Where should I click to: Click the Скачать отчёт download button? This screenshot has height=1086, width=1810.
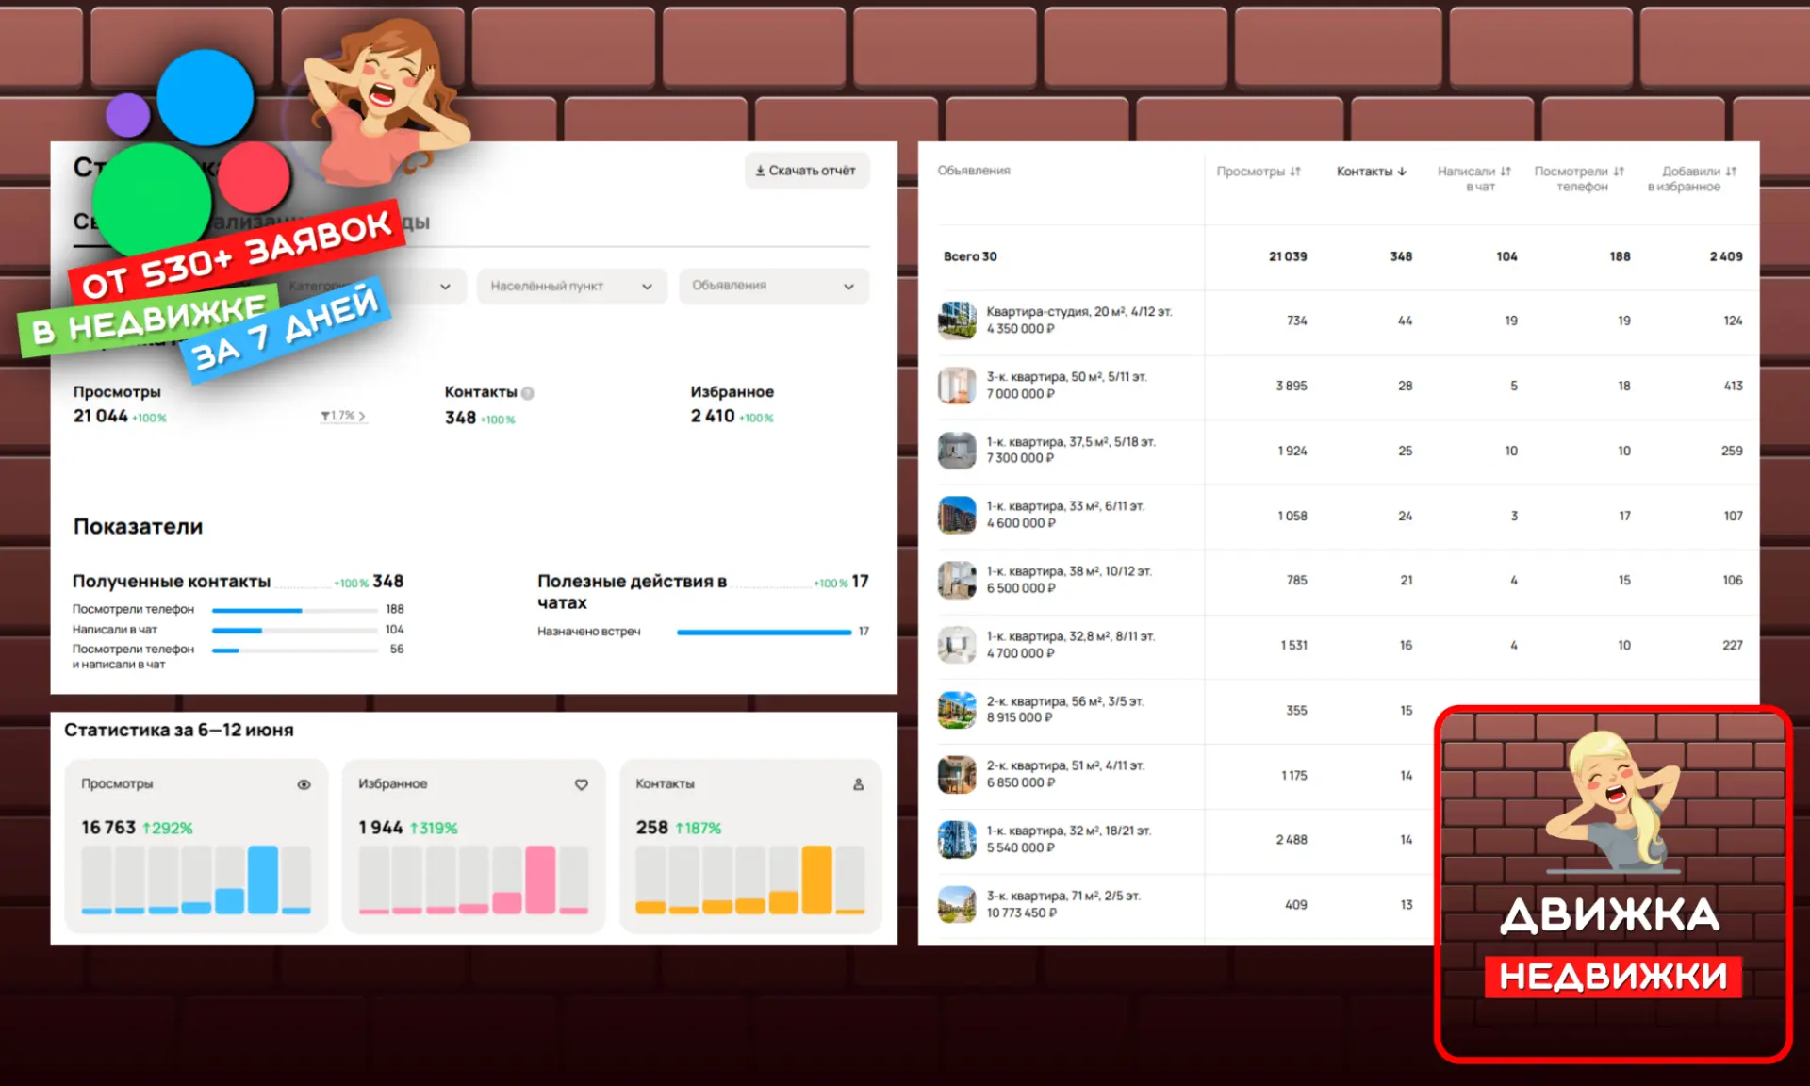click(x=806, y=171)
